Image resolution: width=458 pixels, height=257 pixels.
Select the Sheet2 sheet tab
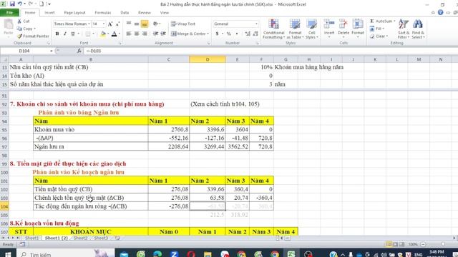(81, 238)
